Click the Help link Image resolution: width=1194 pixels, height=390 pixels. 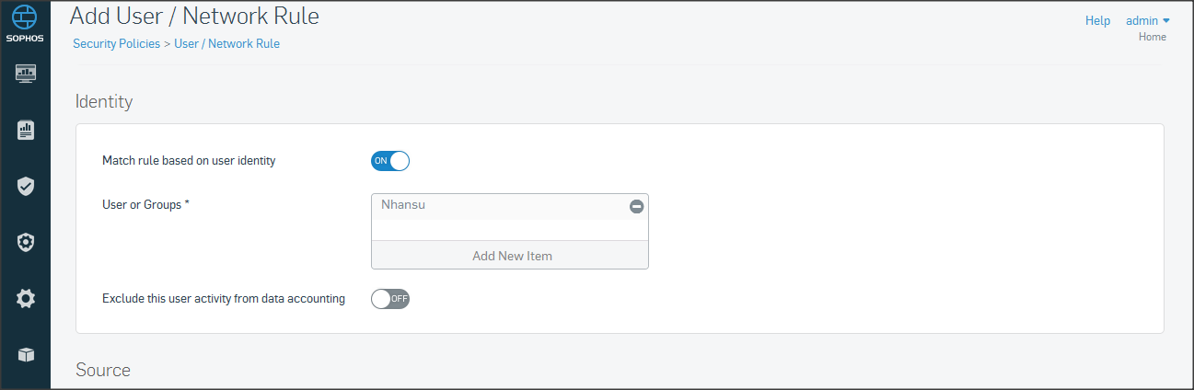point(1097,20)
